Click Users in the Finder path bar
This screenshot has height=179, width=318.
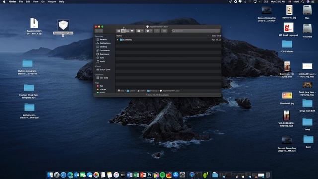(131, 91)
